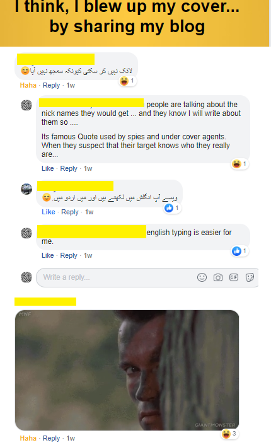Open emoji picker in reply box
This screenshot has width=271, height=445.
pyautogui.click(x=202, y=277)
